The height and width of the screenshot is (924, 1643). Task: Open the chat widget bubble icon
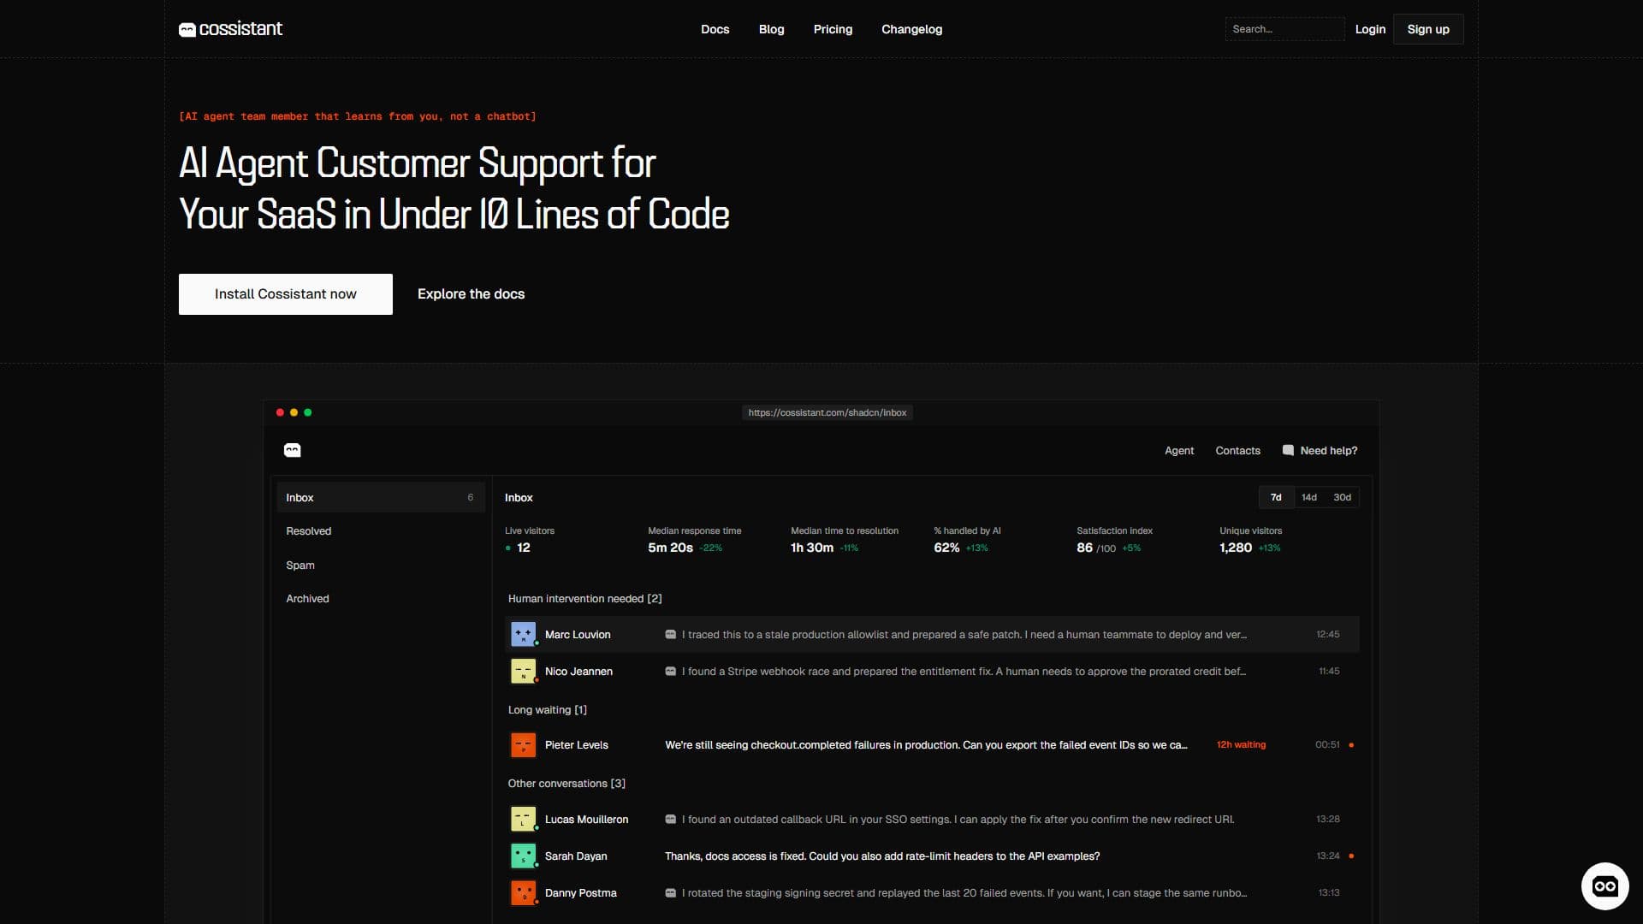point(1604,885)
